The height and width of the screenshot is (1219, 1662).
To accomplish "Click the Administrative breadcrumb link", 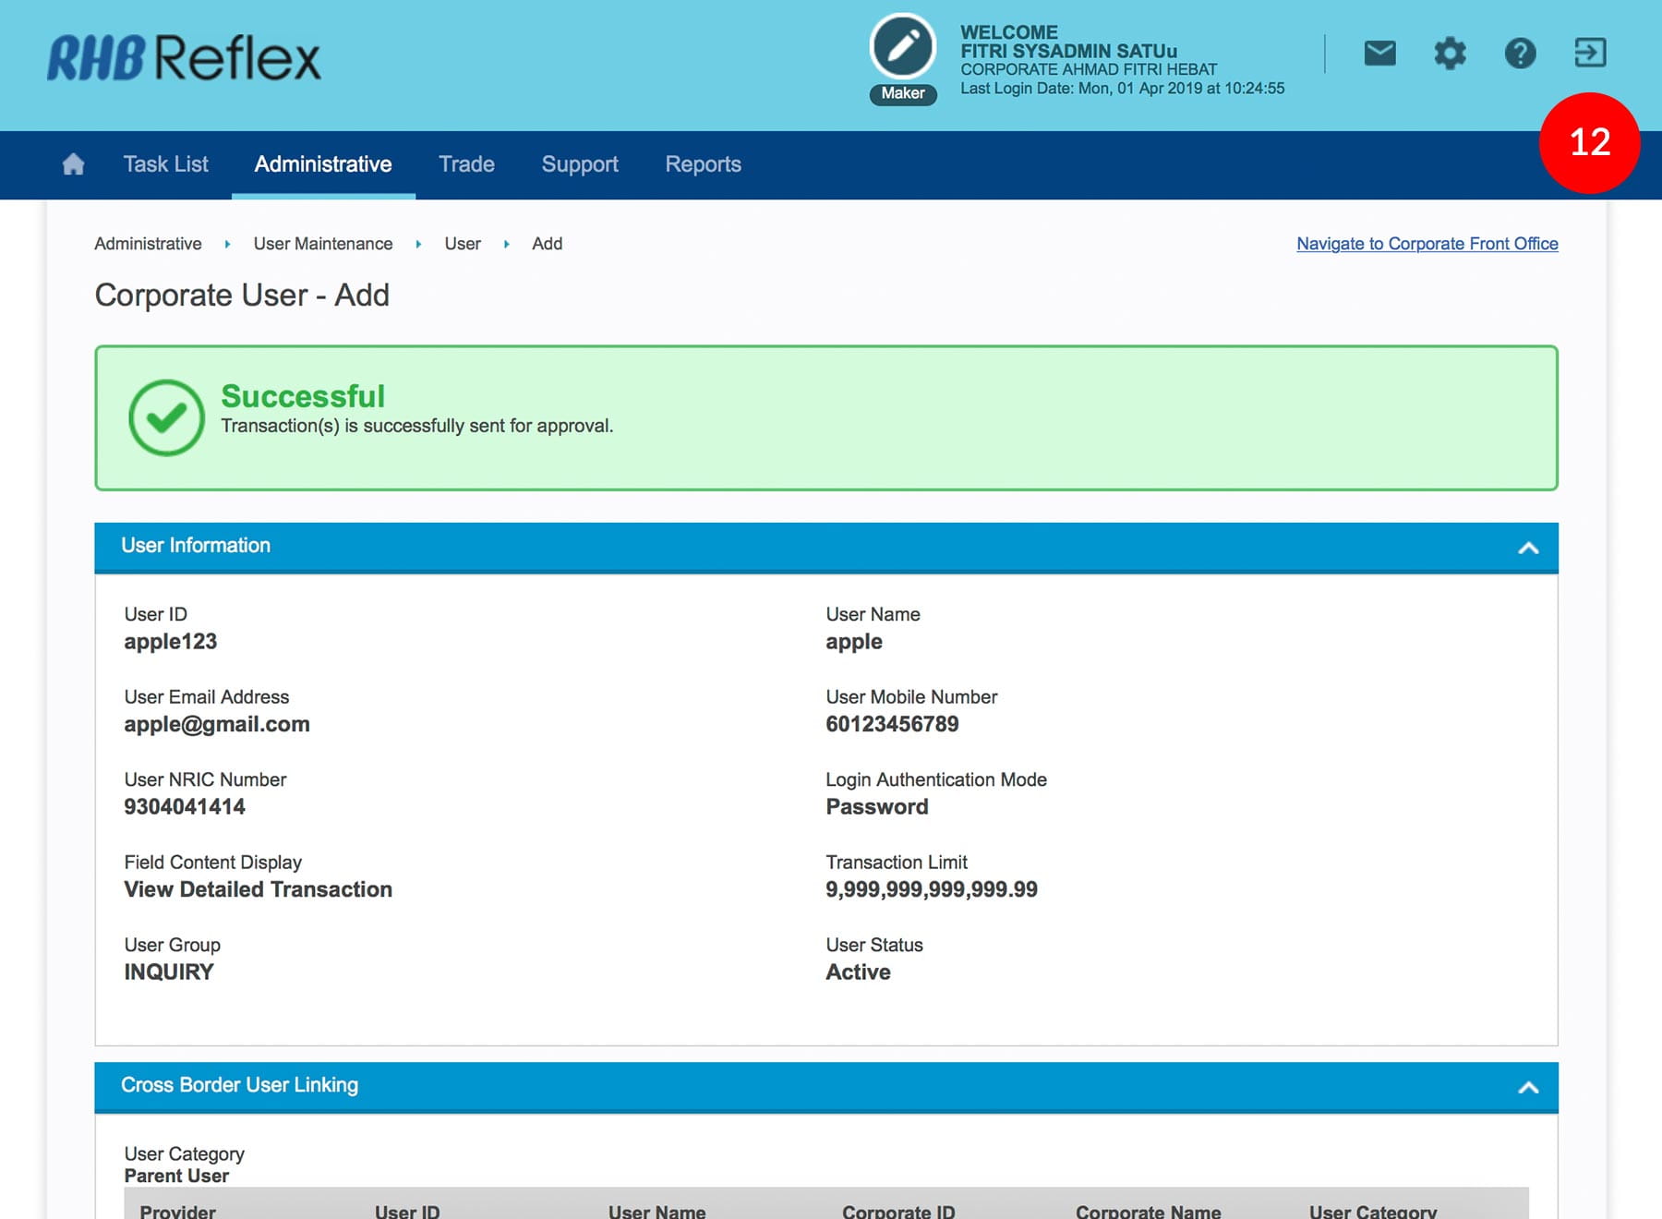I will [148, 244].
